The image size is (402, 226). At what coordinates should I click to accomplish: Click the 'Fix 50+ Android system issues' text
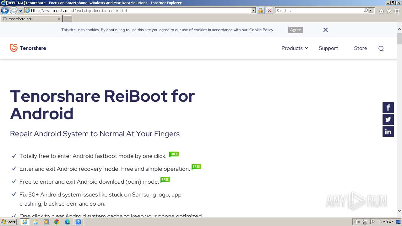[100, 199]
